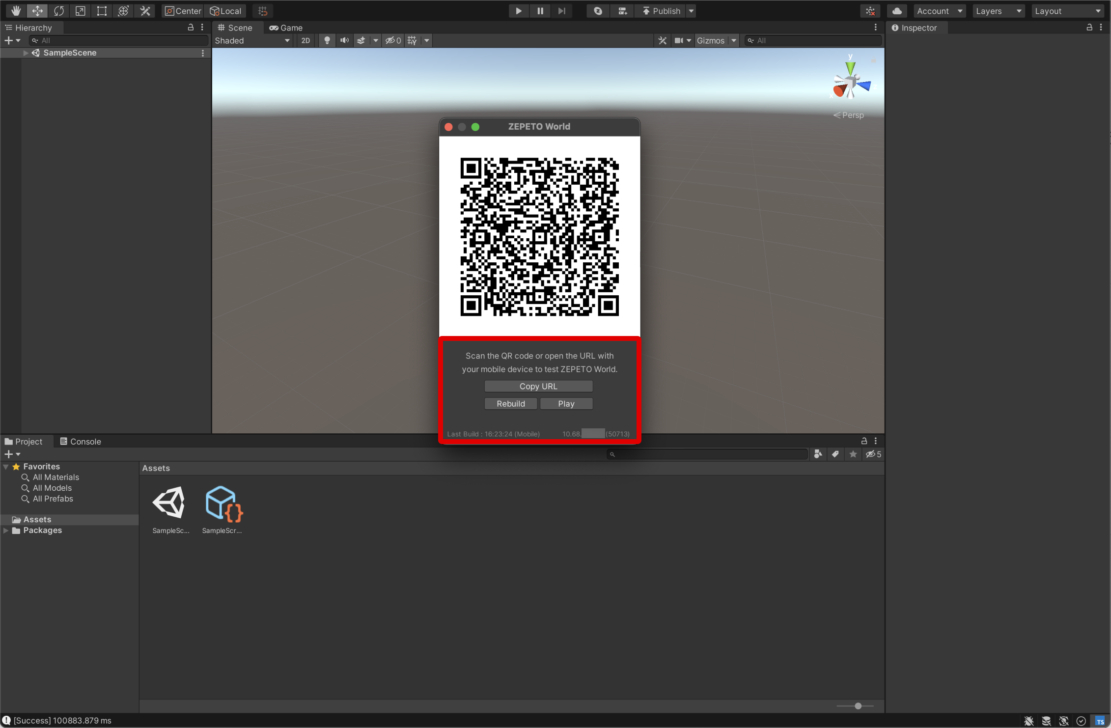Image resolution: width=1111 pixels, height=728 pixels.
Task: Toggle 2D view mode in the Scene view
Action: point(306,41)
